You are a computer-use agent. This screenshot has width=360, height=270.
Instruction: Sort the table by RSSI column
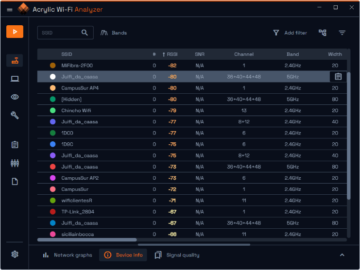pos(172,54)
